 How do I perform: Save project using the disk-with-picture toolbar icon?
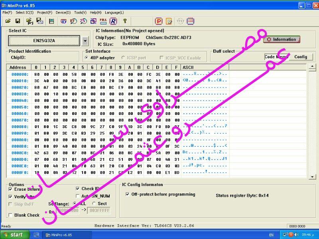pyautogui.click(x=39, y=21)
